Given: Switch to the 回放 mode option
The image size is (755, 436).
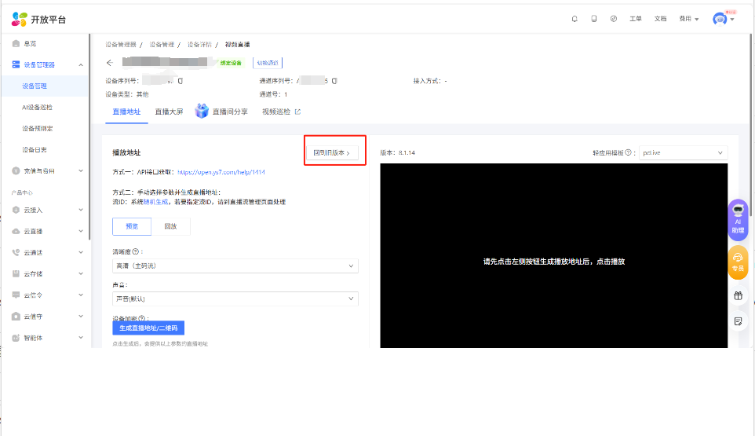Looking at the screenshot, I should coord(170,225).
